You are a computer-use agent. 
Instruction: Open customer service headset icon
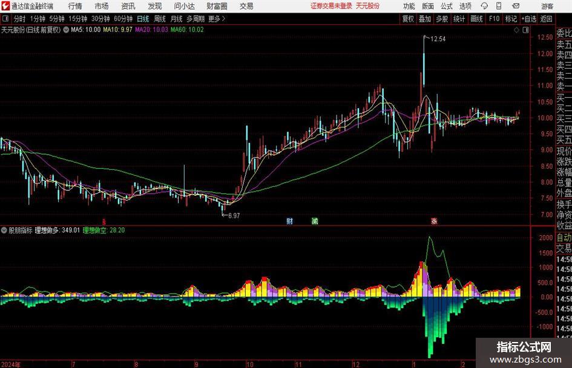484,6
